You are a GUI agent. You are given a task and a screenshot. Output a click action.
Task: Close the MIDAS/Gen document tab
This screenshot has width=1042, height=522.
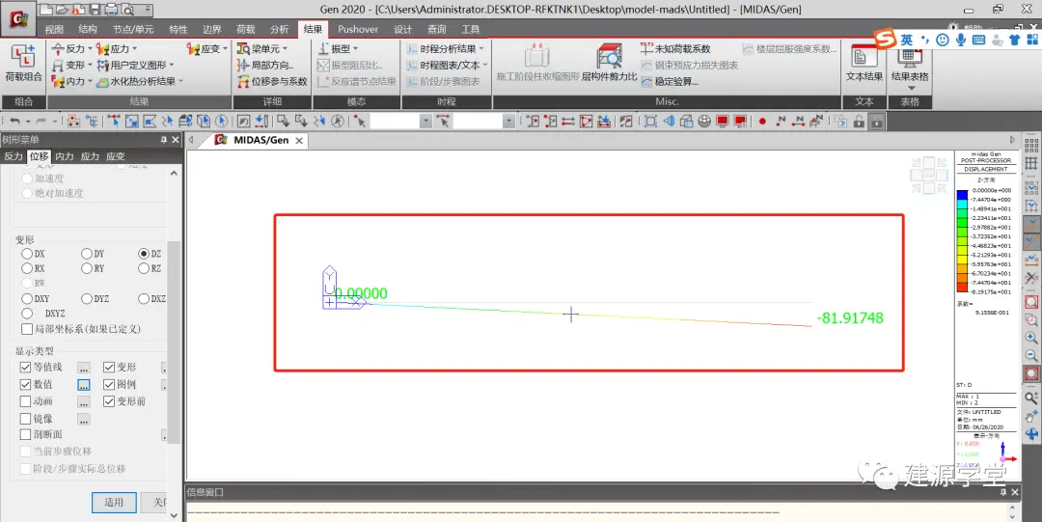[x=299, y=140]
